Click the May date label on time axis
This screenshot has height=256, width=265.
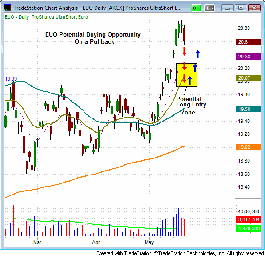point(149,242)
